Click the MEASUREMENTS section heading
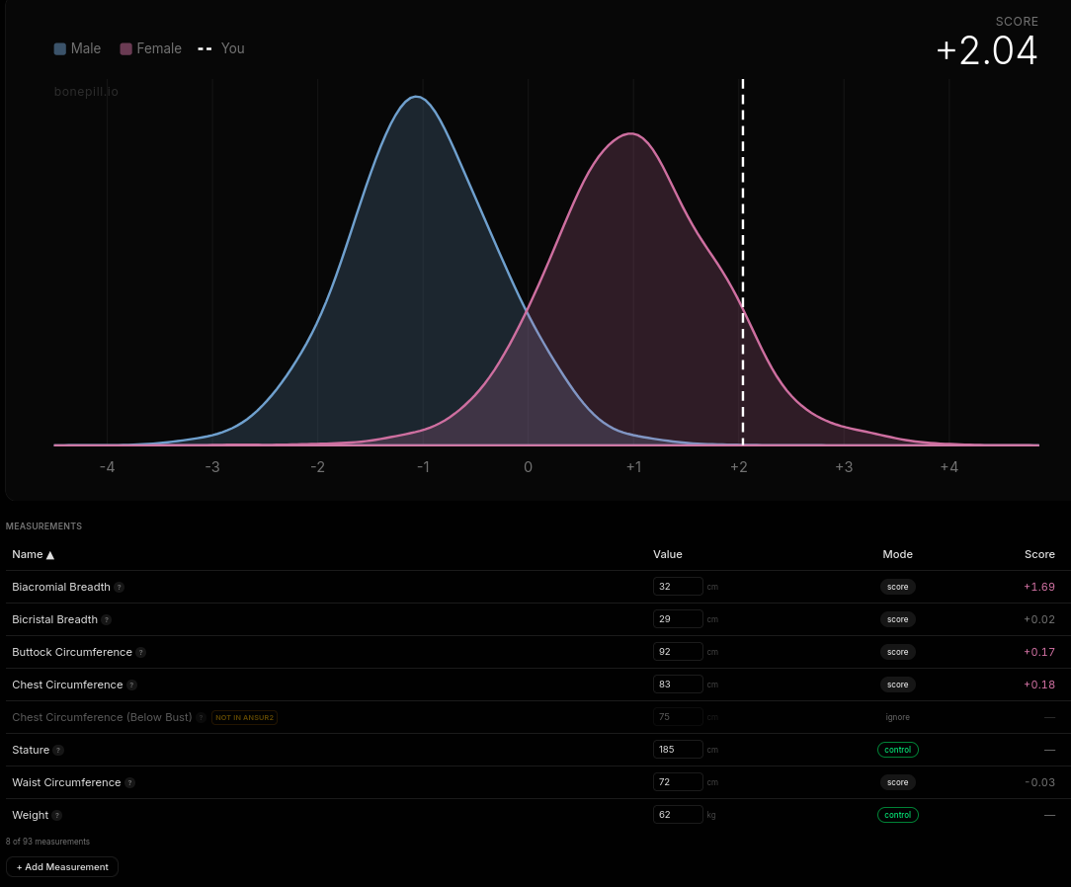1071x887 pixels. coord(43,526)
